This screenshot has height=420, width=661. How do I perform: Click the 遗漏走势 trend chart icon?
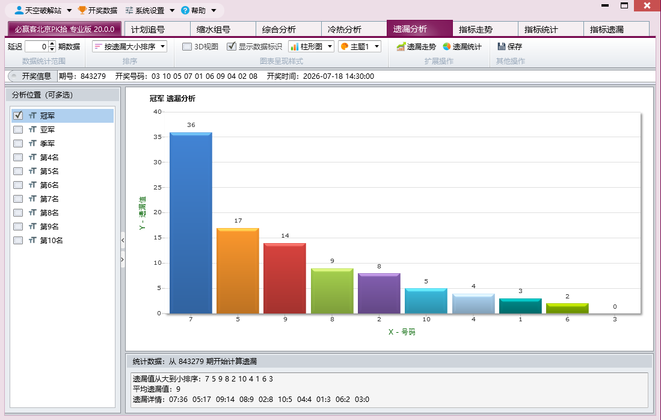401,46
